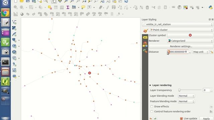214x120 pixels.
Task: Click the Cluster symbol button
Action: click(x=190, y=35)
